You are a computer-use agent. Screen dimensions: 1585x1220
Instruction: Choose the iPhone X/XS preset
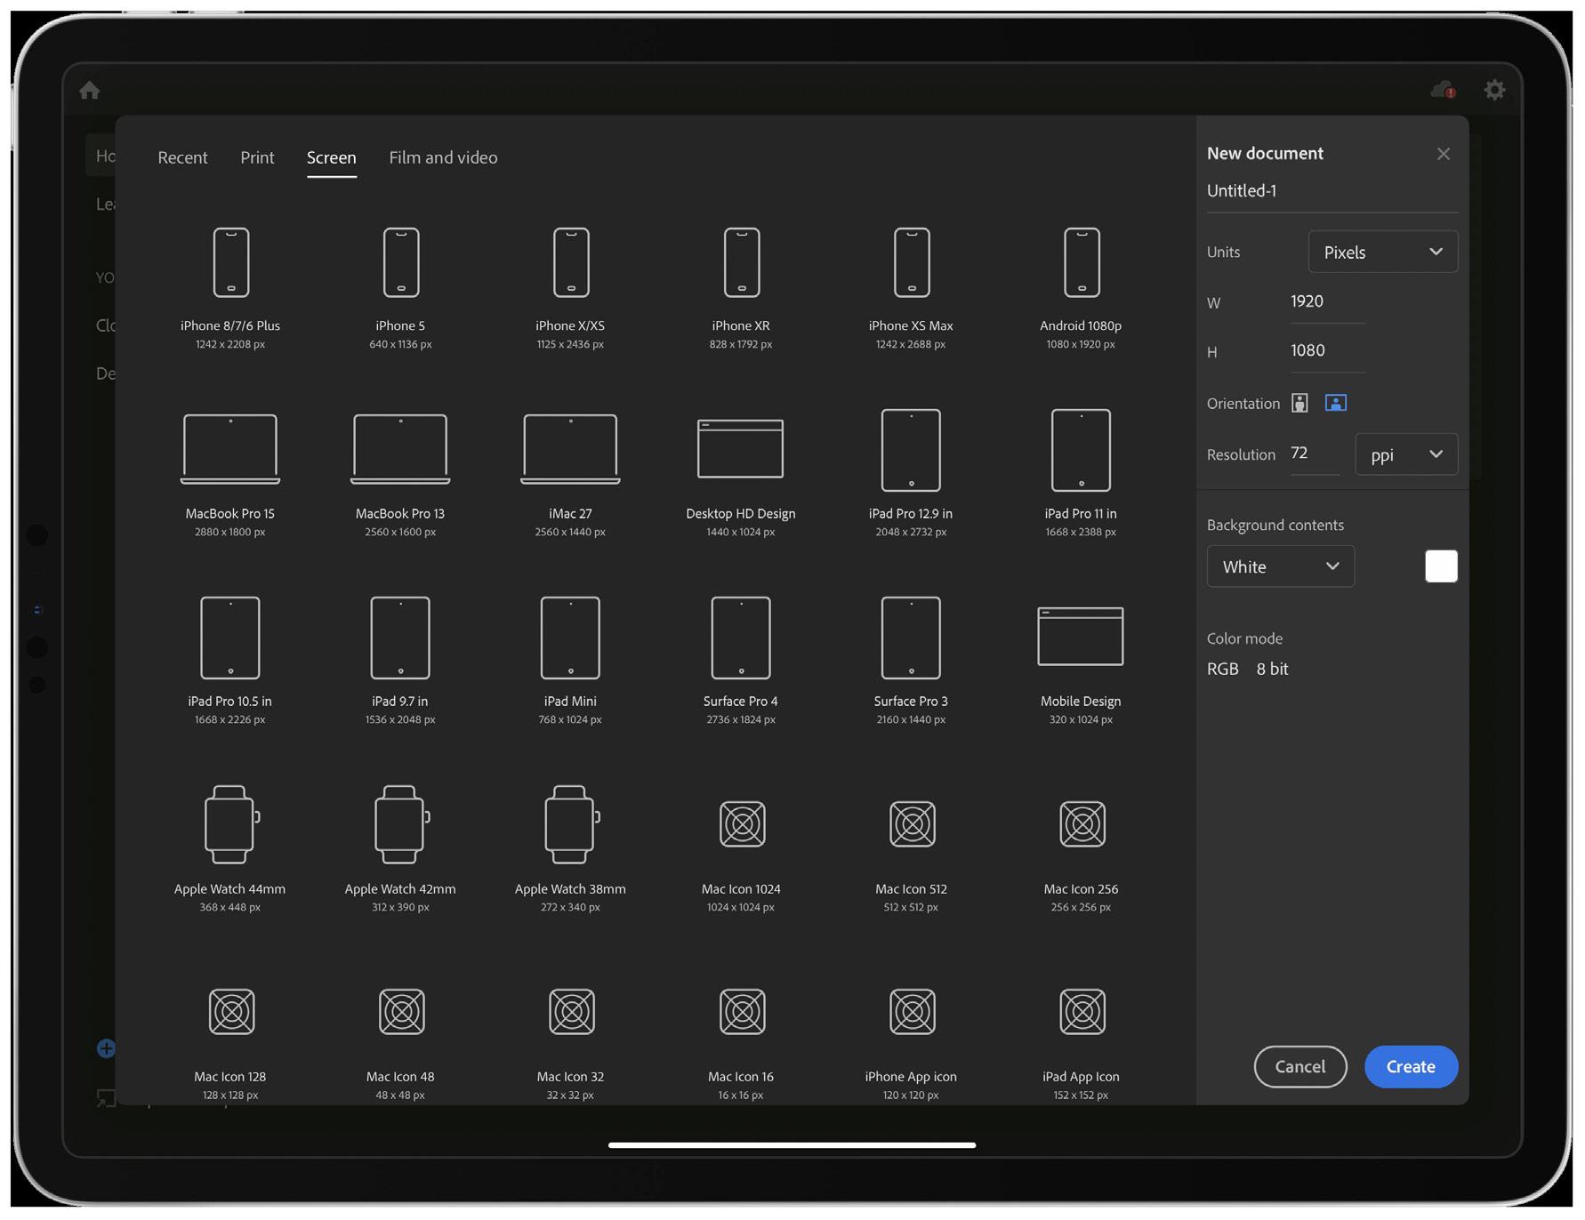[x=570, y=287]
